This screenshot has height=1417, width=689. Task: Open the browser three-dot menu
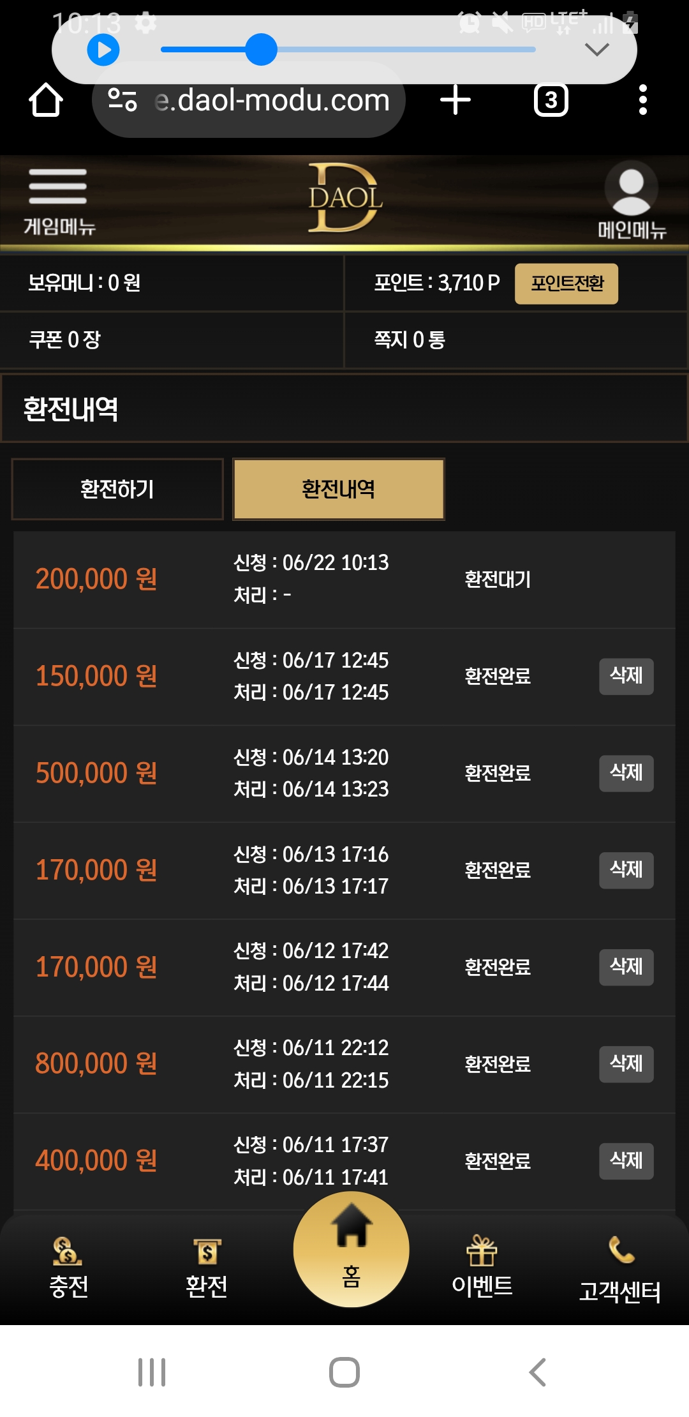pos(643,100)
